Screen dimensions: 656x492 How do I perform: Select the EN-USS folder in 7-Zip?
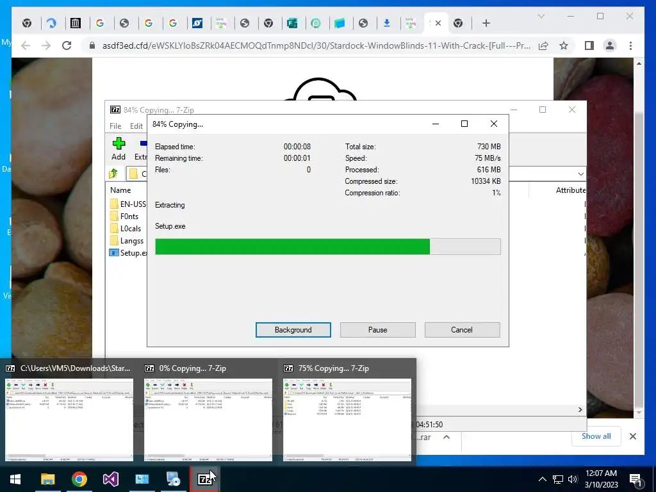[127, 204]
